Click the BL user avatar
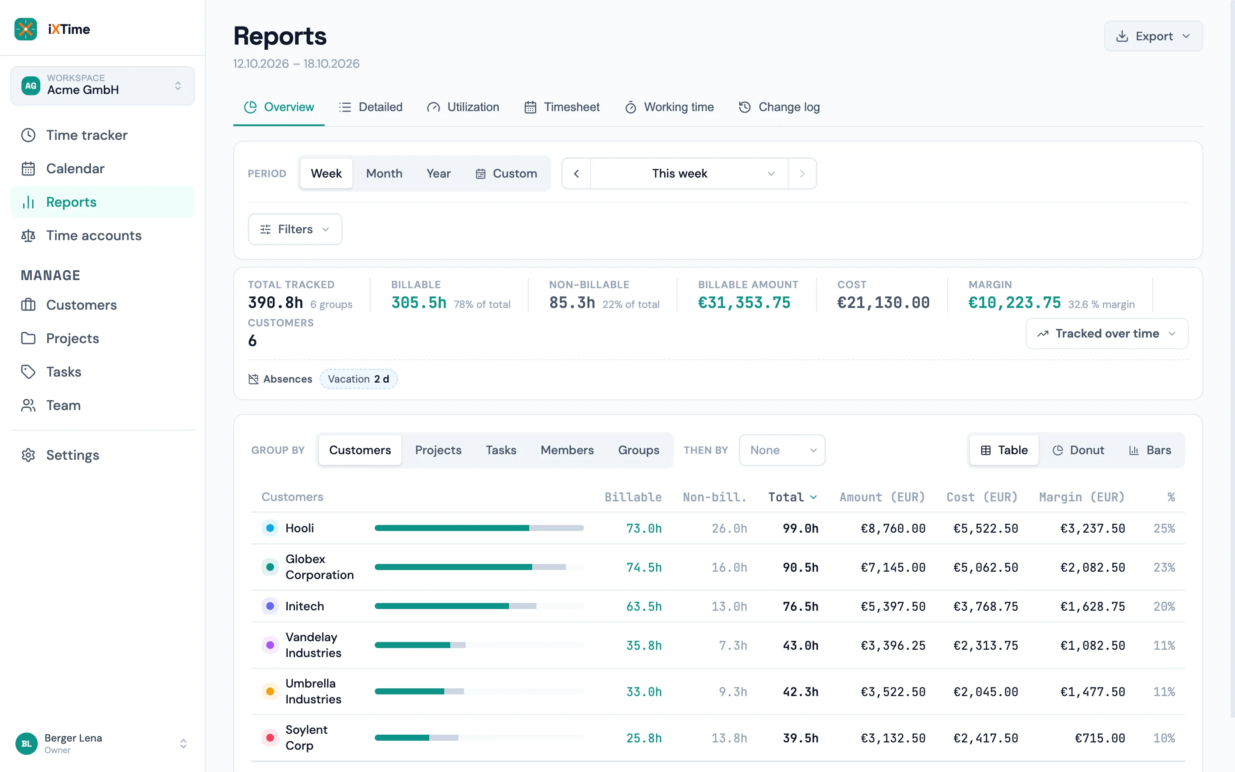1235x772 pixels. [27, 743]
